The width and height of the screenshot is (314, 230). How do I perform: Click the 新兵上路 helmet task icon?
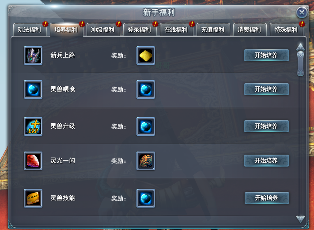pyautogui.click(x=33, y=56)
